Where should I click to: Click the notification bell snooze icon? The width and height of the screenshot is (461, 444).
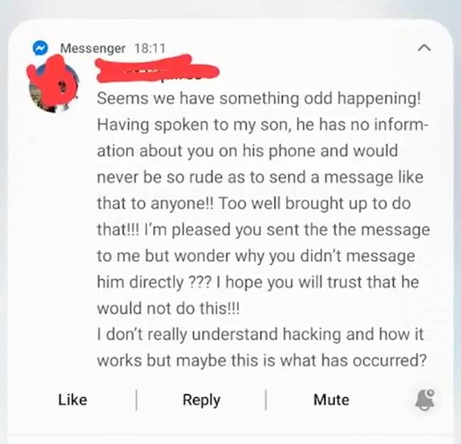pos(425,399)
